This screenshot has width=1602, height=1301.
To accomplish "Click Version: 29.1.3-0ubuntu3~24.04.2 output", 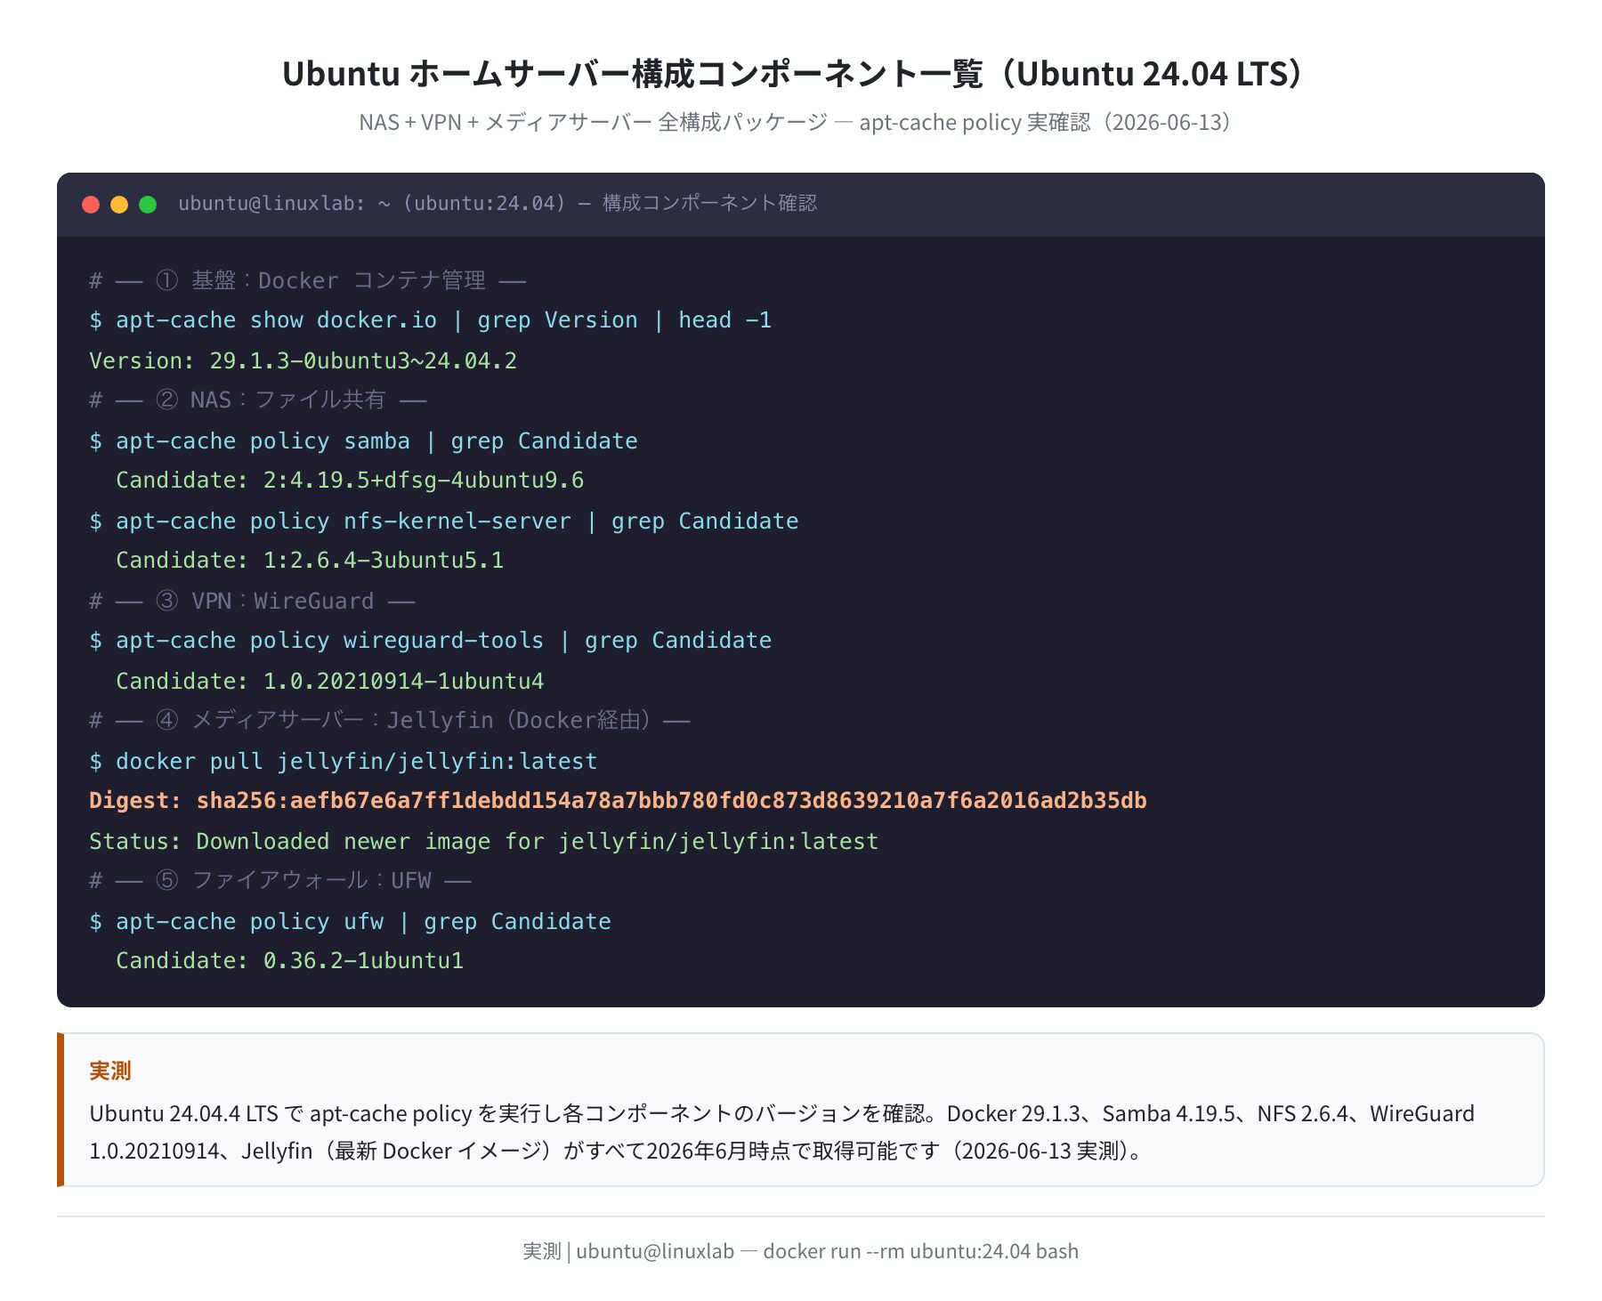I will (x=303, y=360).
